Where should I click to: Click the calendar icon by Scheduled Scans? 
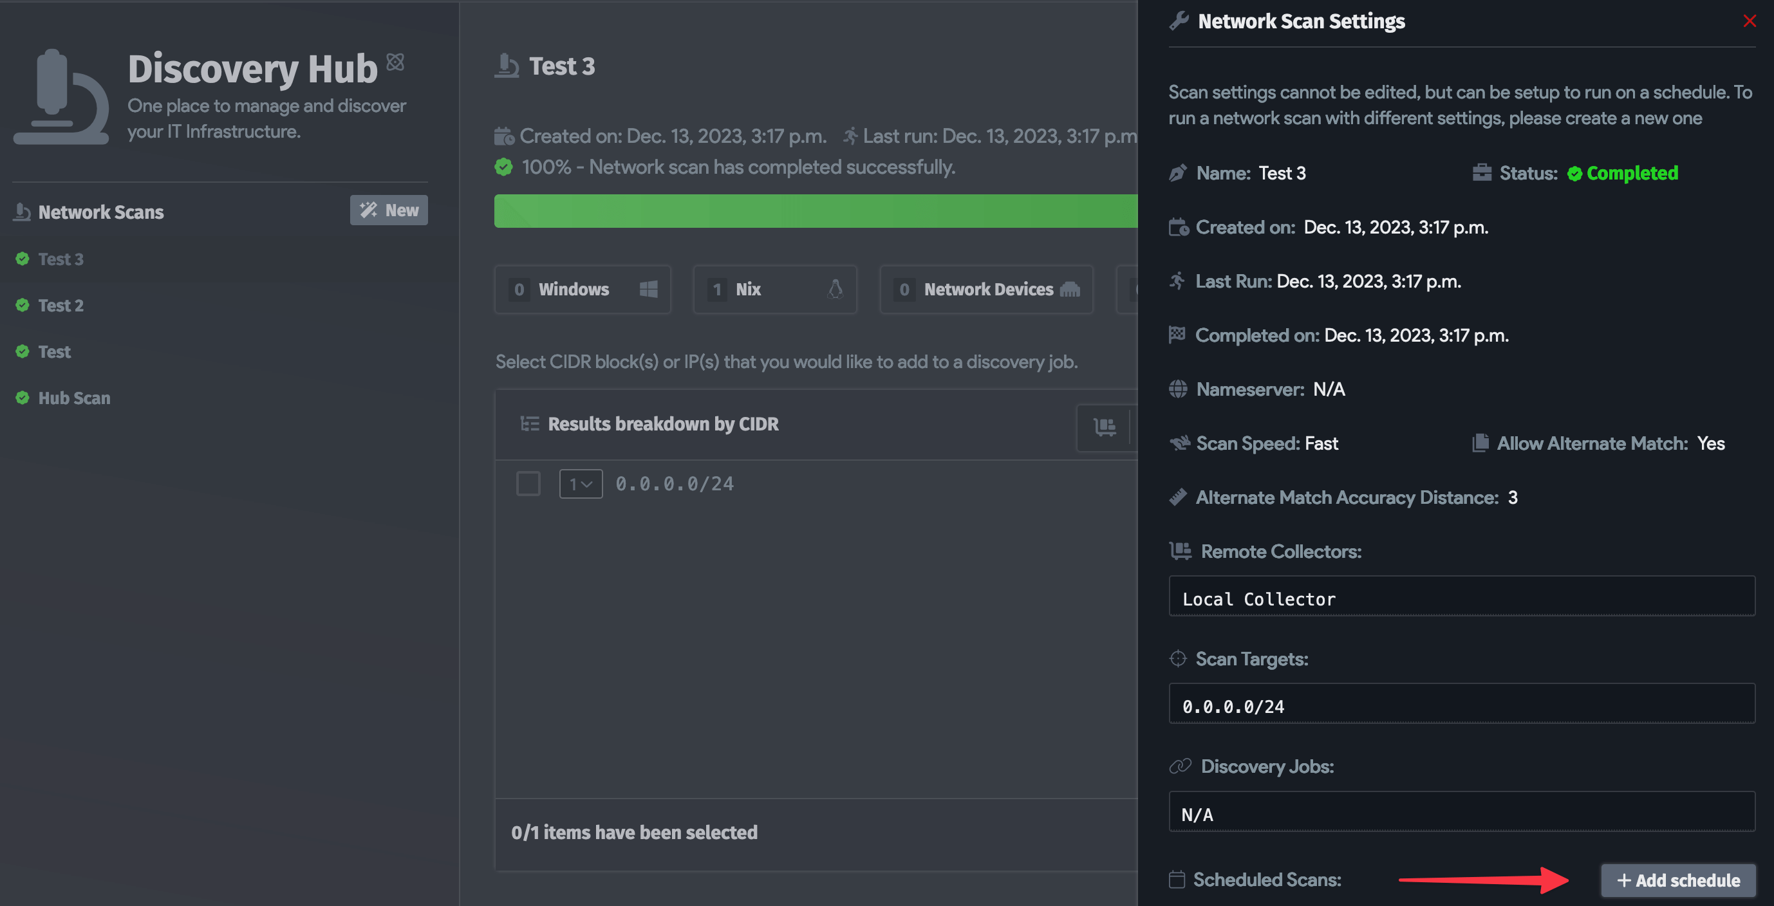pyautogui.click(x=1177, y=879)
